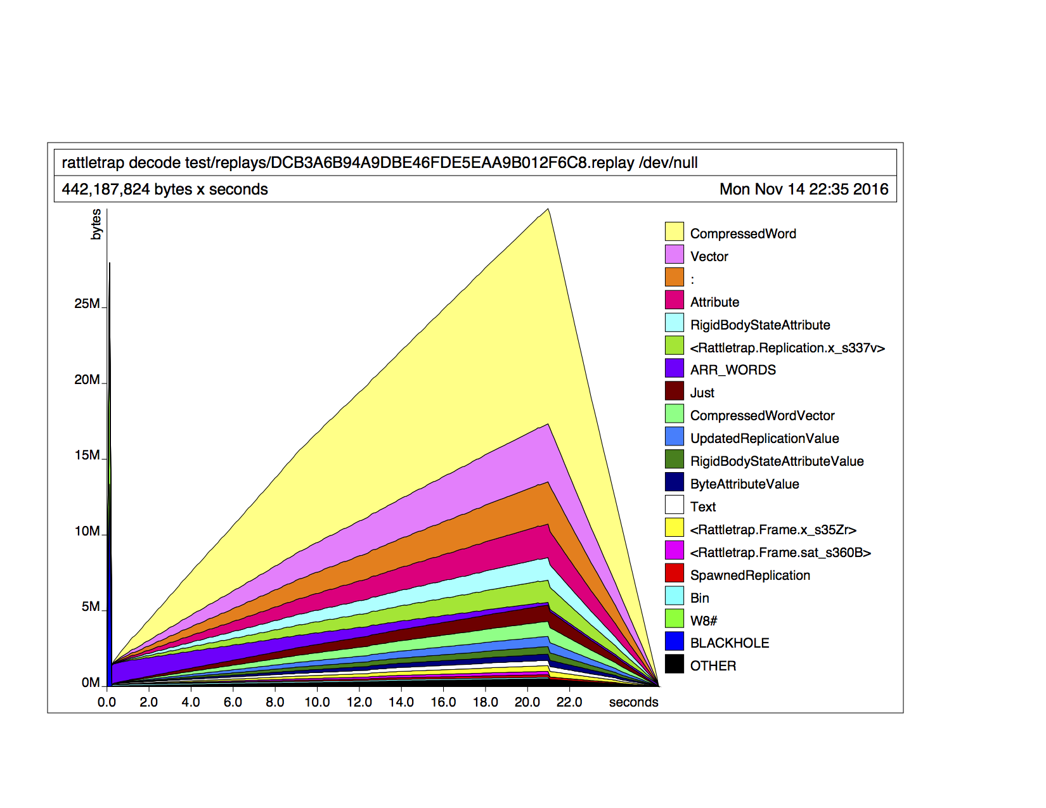The width and height of the screenshot is (1046, 808).
Task: Click the Text white legend swatch
Action: tap(675, 505)
